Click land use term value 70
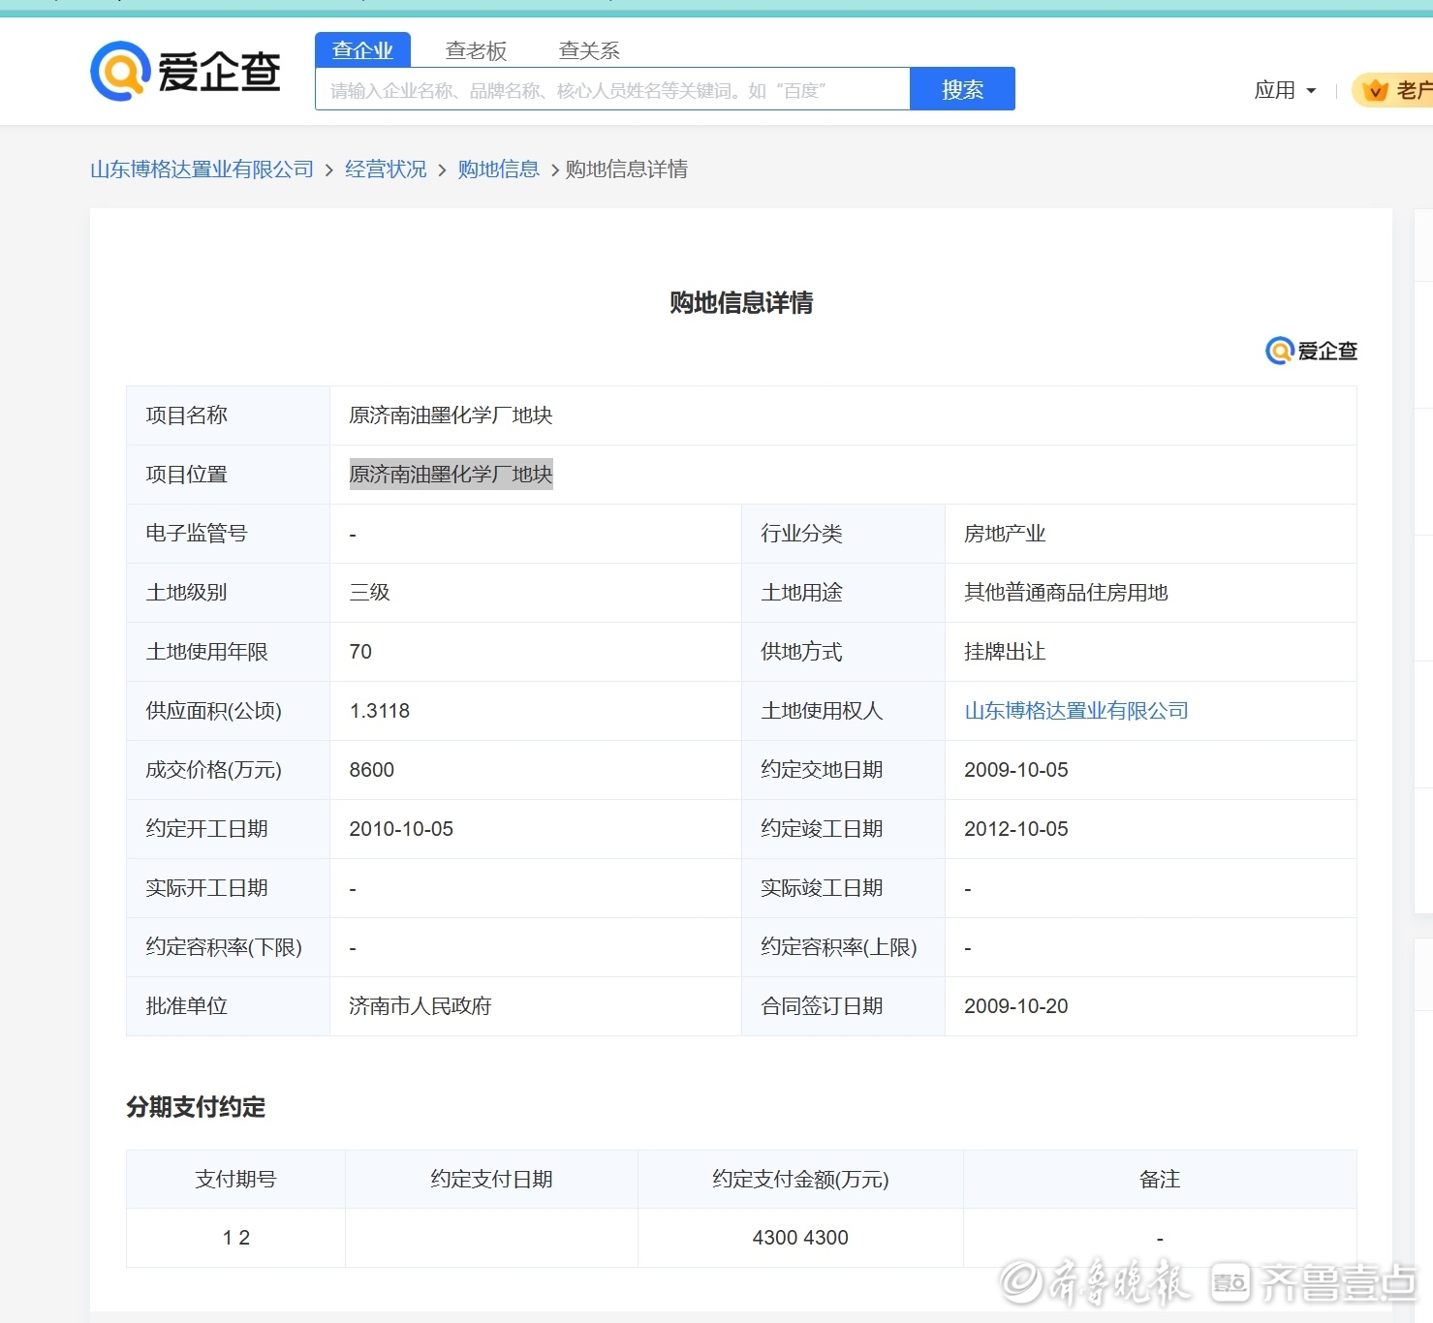The image size is (1433, 1323). tap(360, 652)
